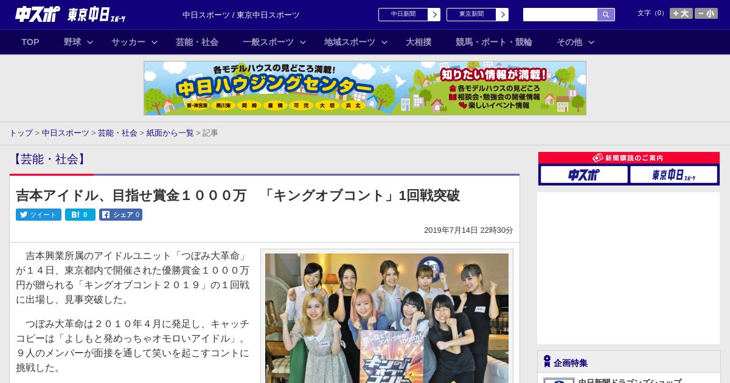Open the 一般スポーツ navigation menu
Viewport: 730px width, 383px height.
click(268, 42)
